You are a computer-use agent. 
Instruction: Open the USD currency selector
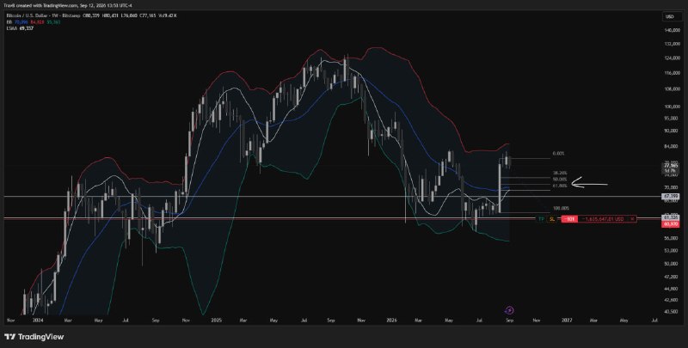pos(670,16)
